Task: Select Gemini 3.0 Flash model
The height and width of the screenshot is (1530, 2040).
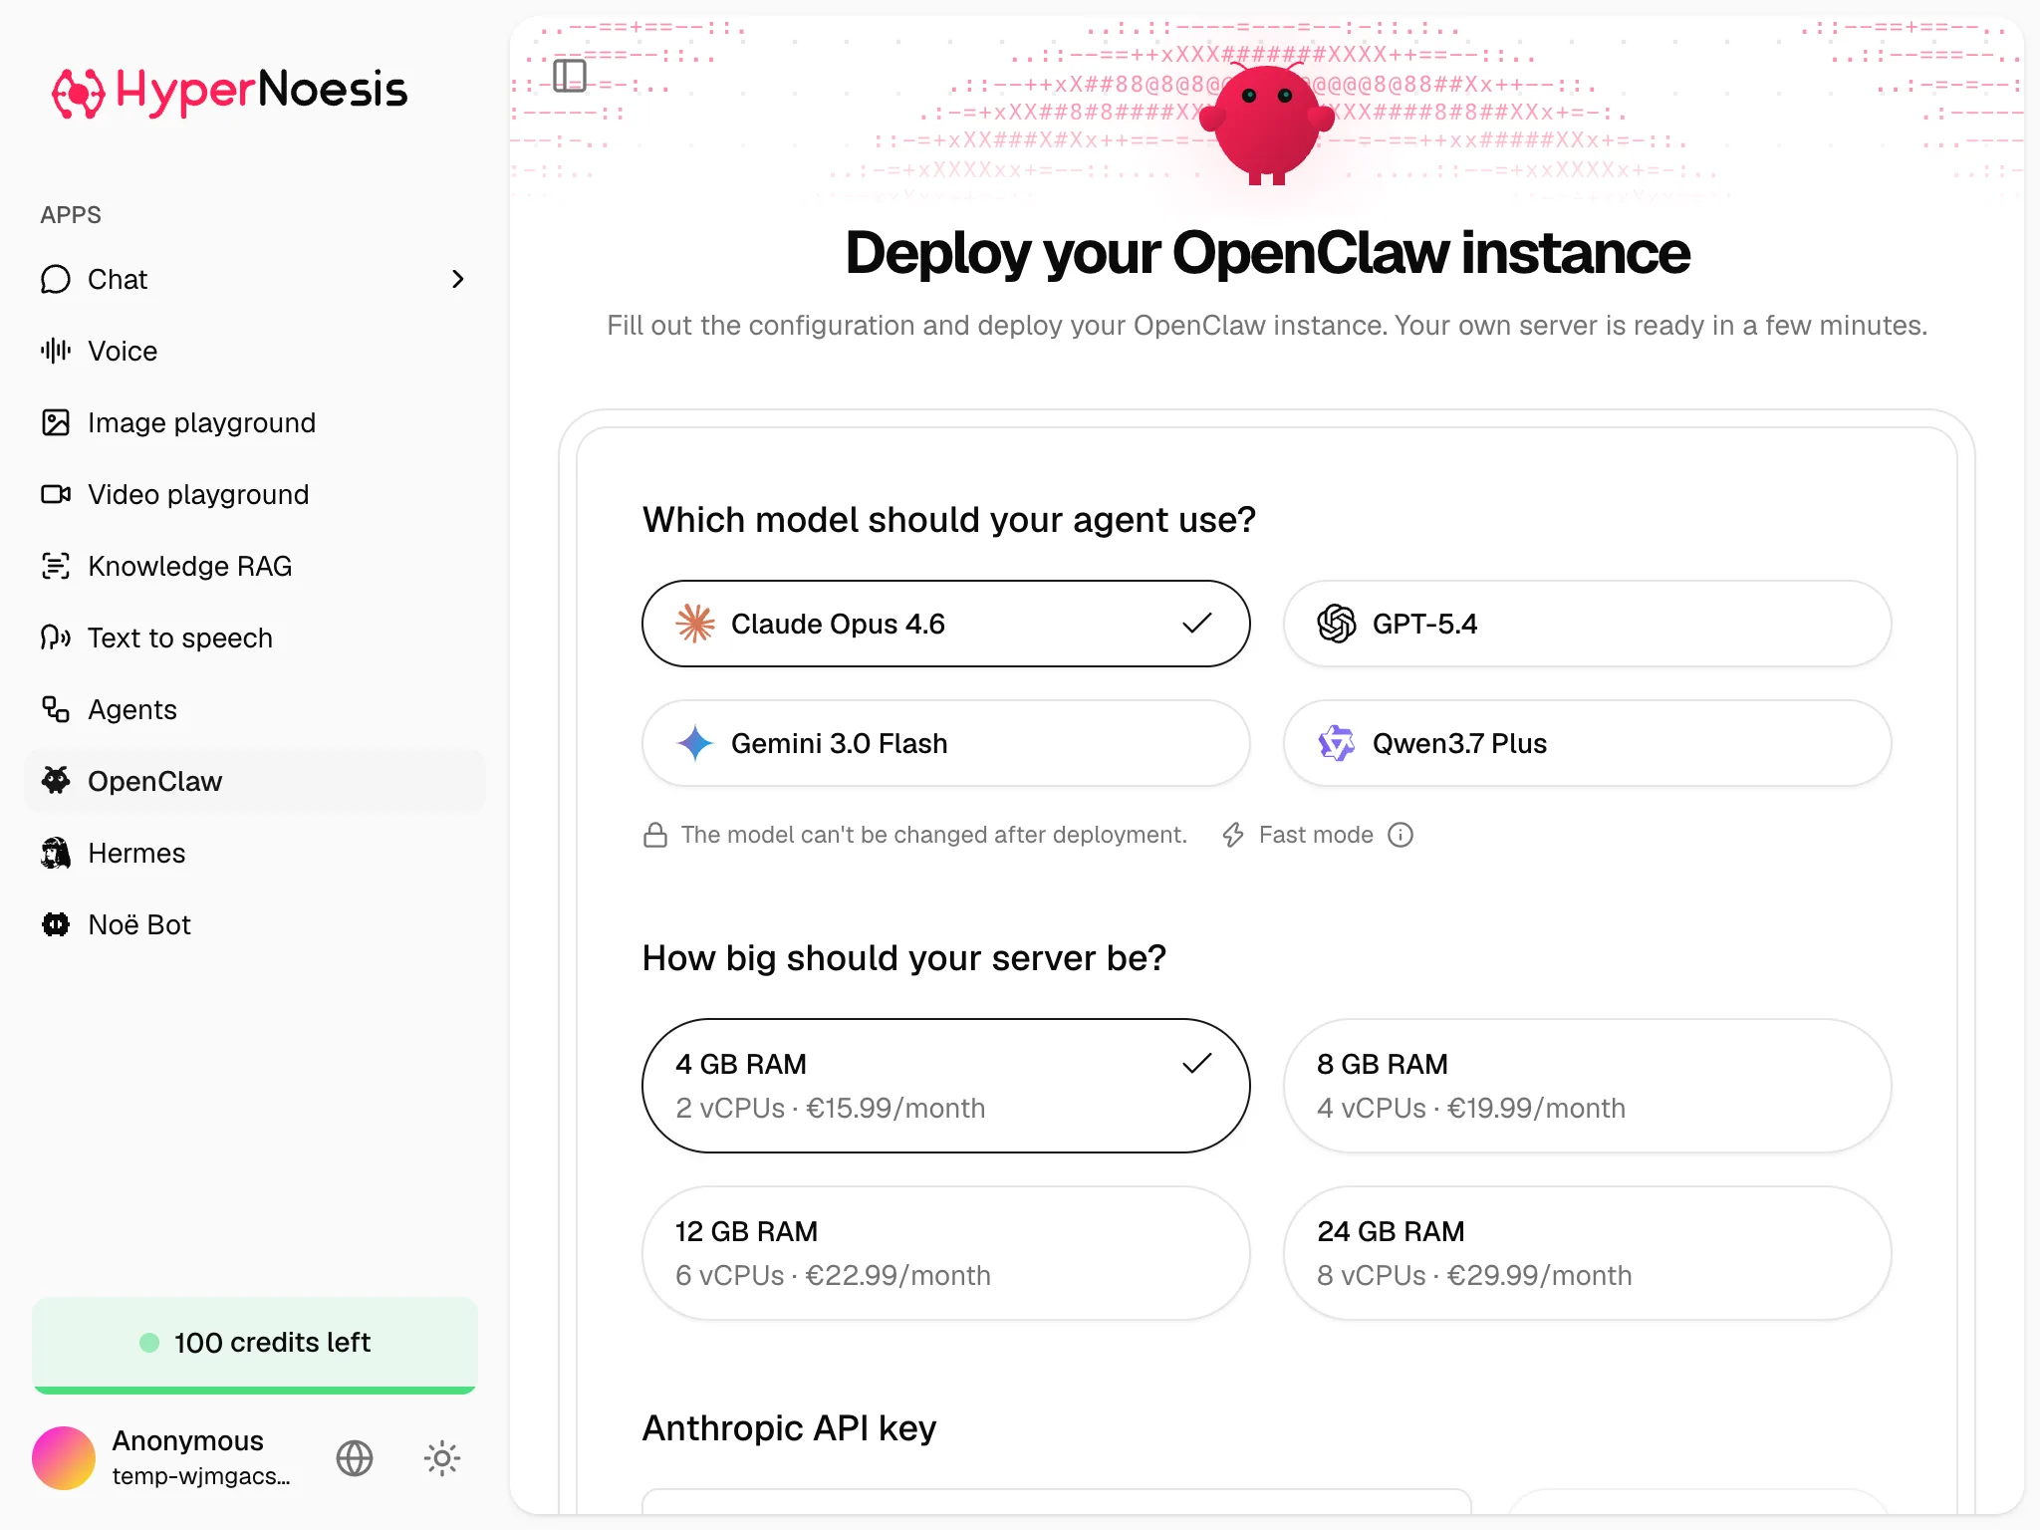Action: click(946, 743)
